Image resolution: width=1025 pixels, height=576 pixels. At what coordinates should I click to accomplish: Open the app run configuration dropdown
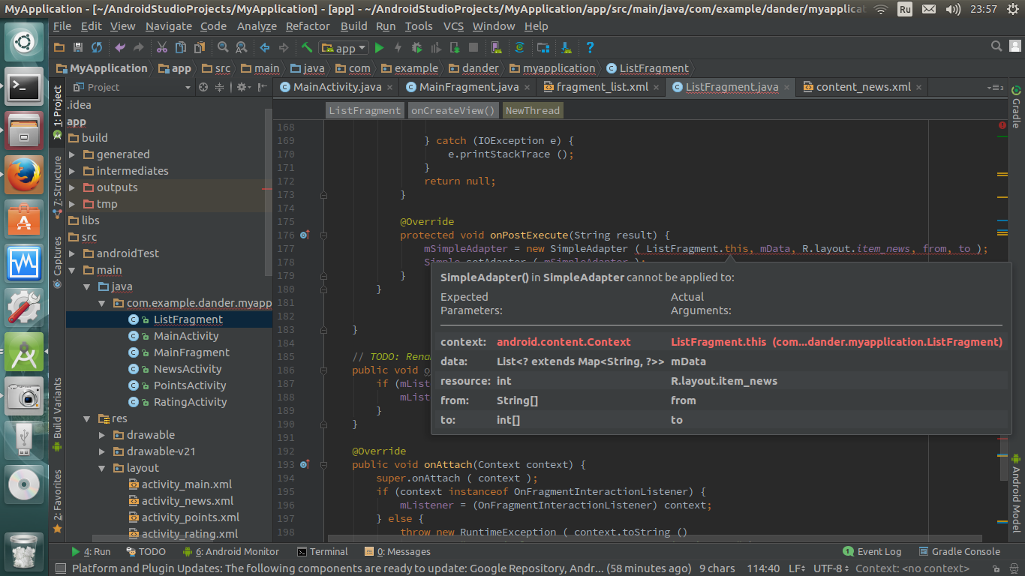(x=344, y=47)
